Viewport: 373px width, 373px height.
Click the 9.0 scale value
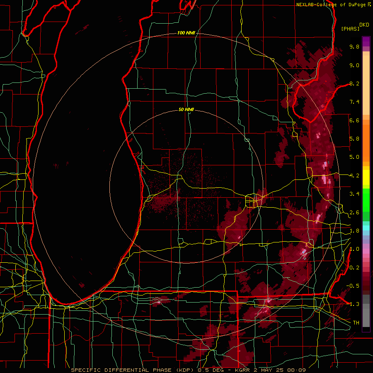tap(354, 65)
